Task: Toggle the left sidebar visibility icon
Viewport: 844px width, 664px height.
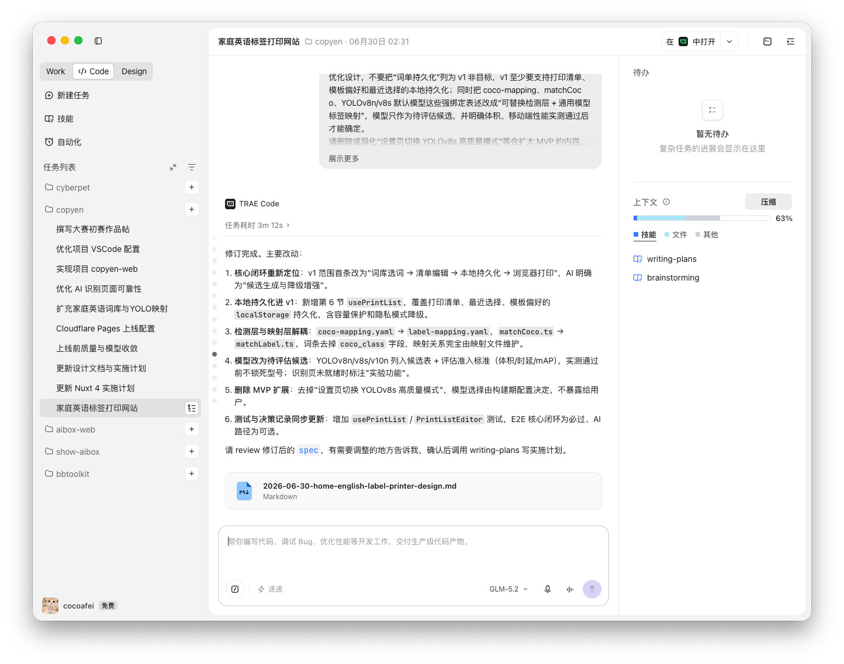Action: [98, 41]
